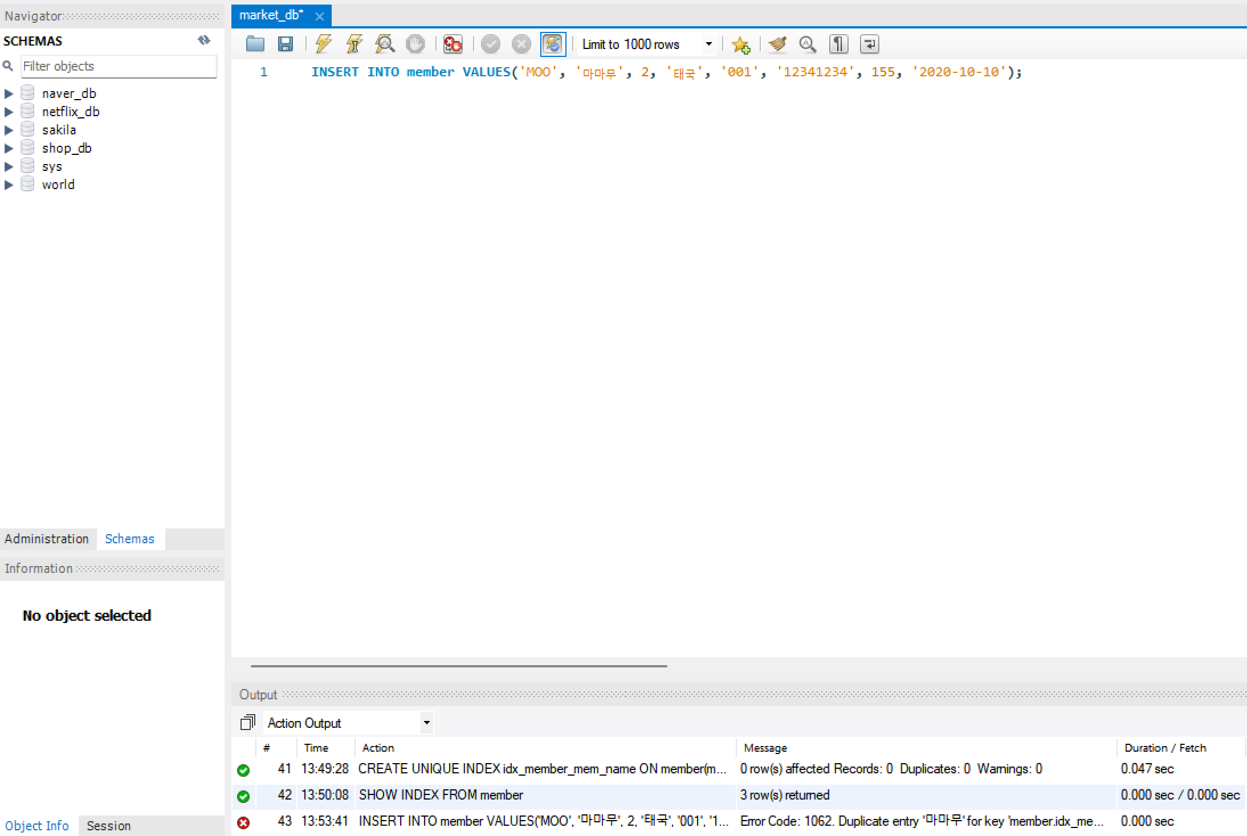Expand the shop_db schema
1247x836 pixels.
click(x=9, y=149)
